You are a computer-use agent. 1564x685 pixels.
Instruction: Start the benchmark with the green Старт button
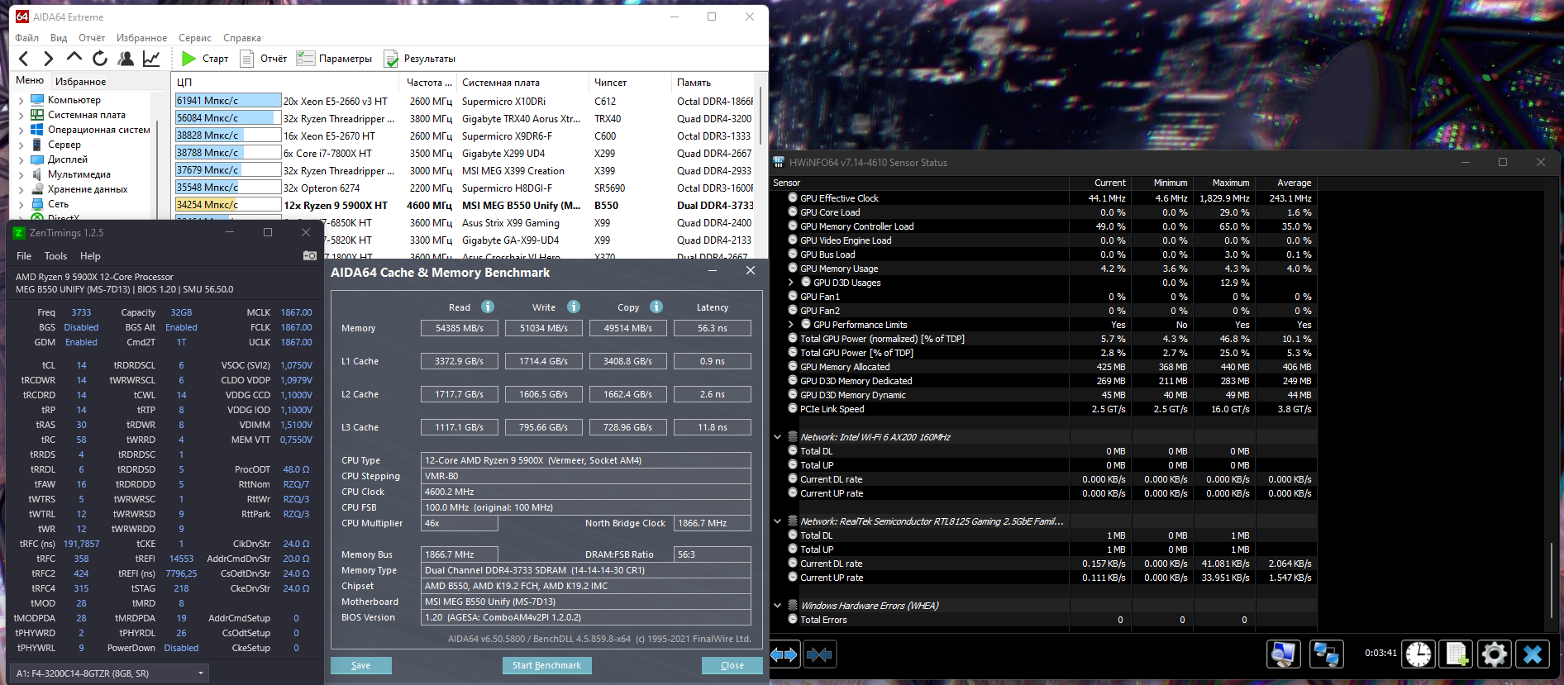pos(205,59)
